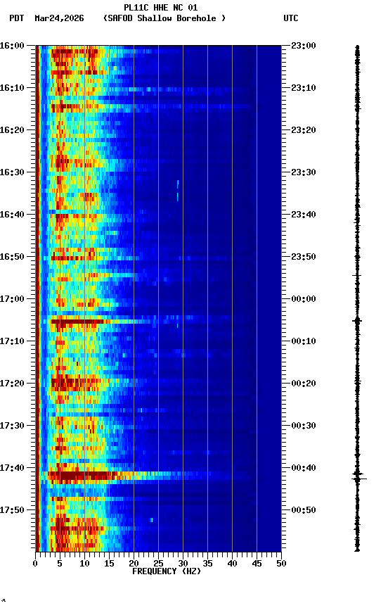Click the 50 Hz frequency tick label
Image resolution: width=388 pixels, height=608 pixels.
pos(281,564)
